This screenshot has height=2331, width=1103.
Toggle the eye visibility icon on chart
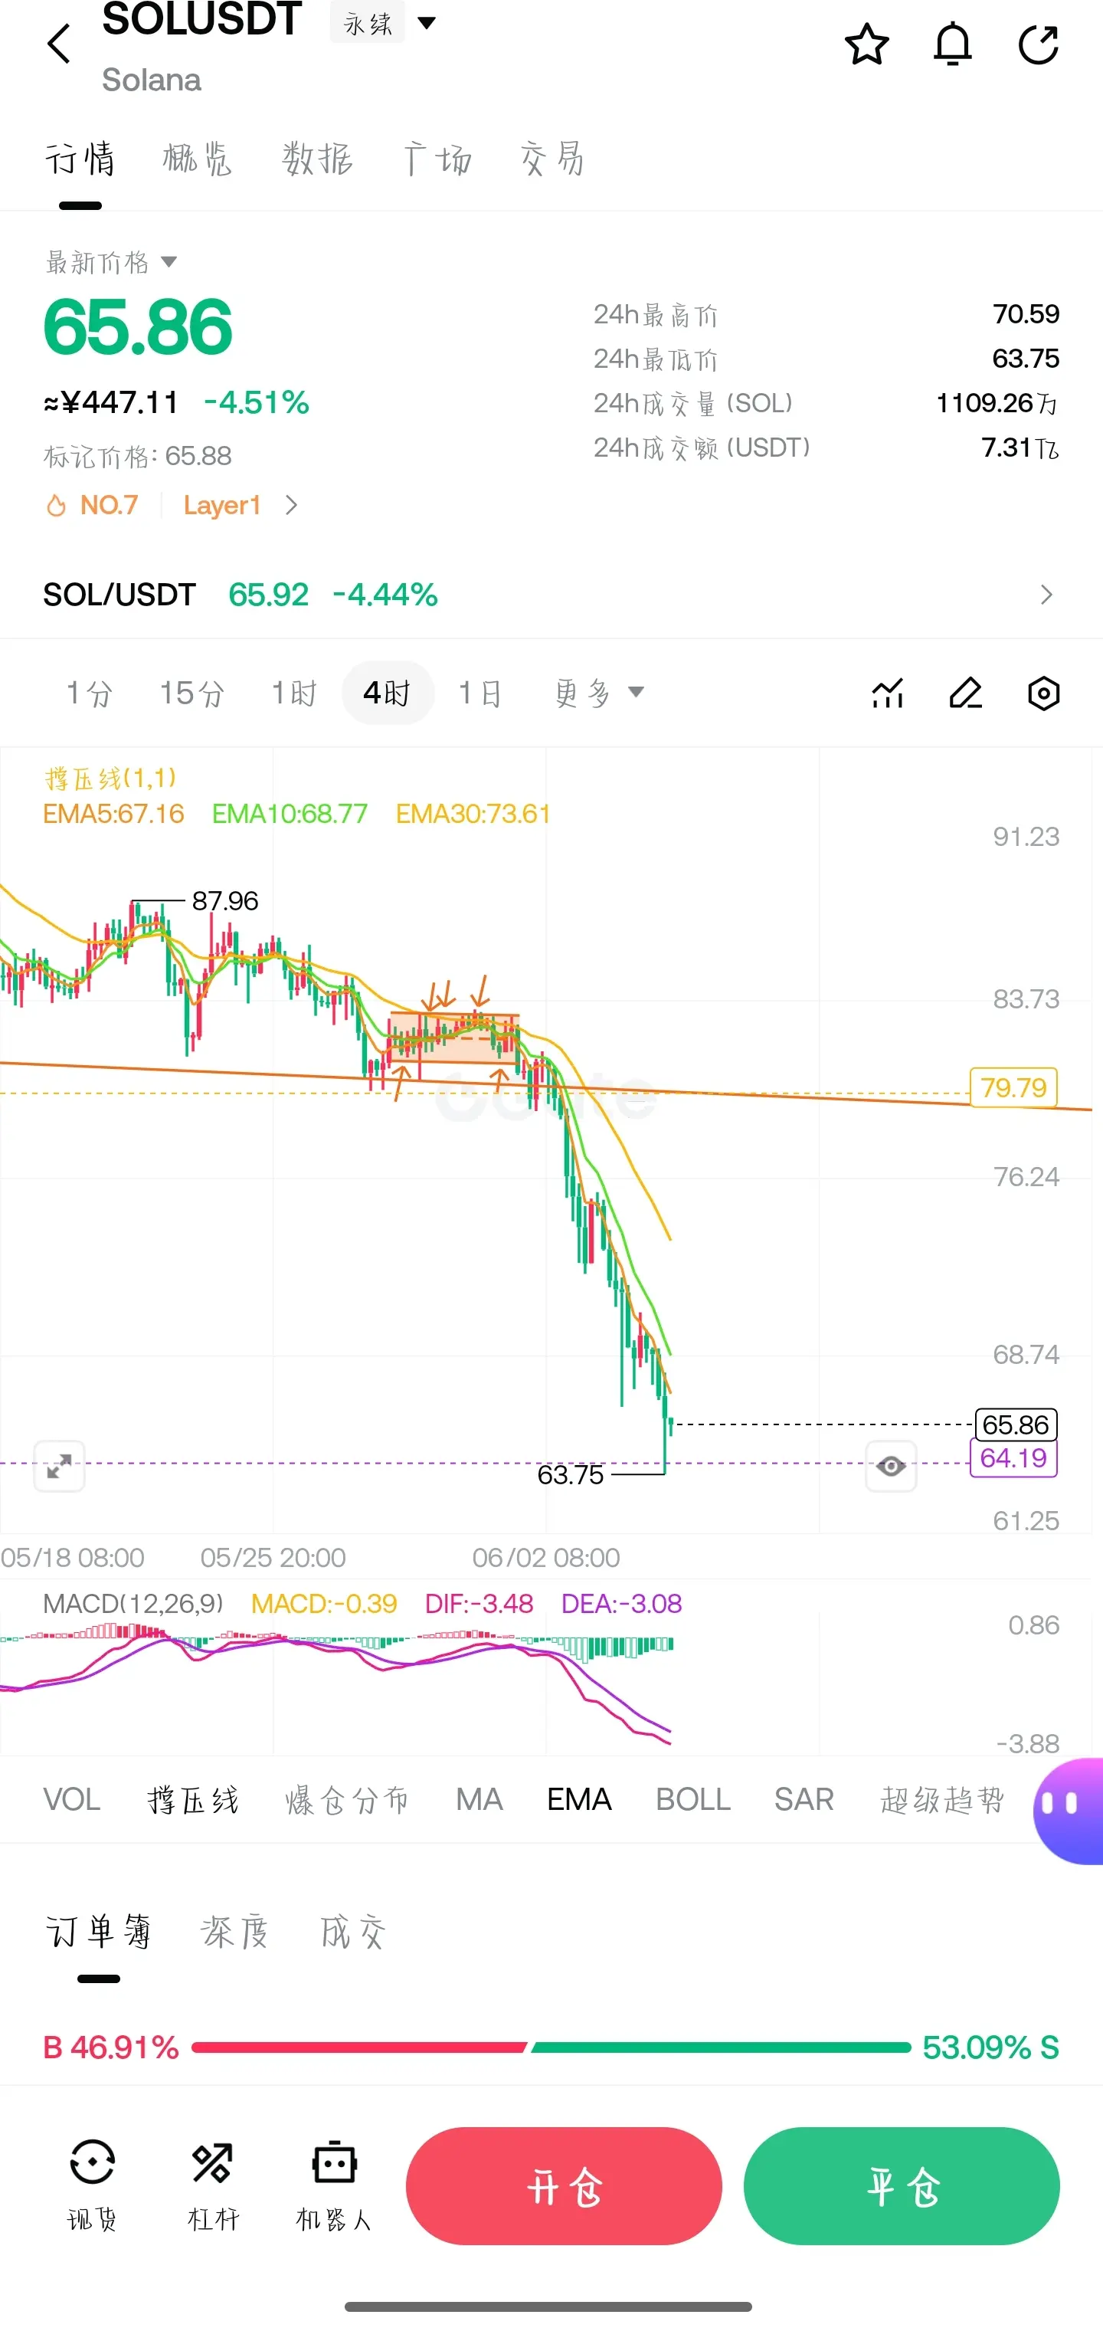pos(890,1466)
